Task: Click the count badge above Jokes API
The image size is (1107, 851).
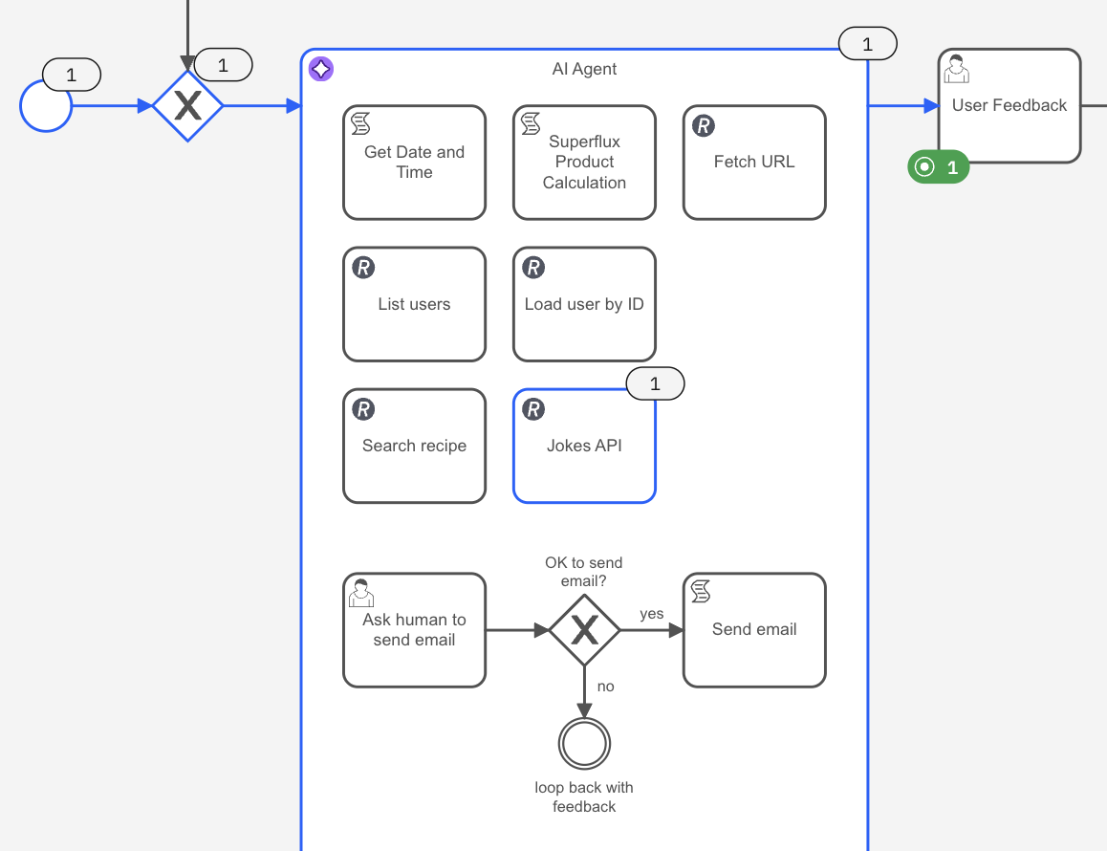Action: [655, 384]
